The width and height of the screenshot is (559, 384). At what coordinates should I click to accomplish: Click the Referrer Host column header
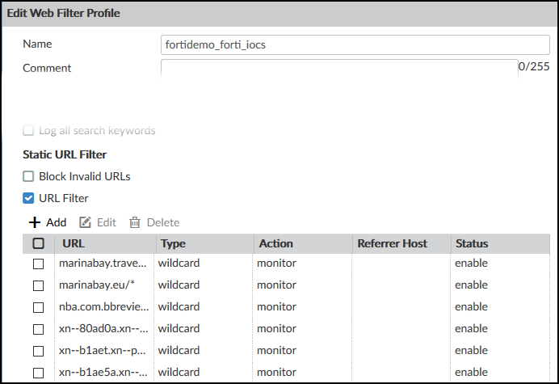coord(392,243)
